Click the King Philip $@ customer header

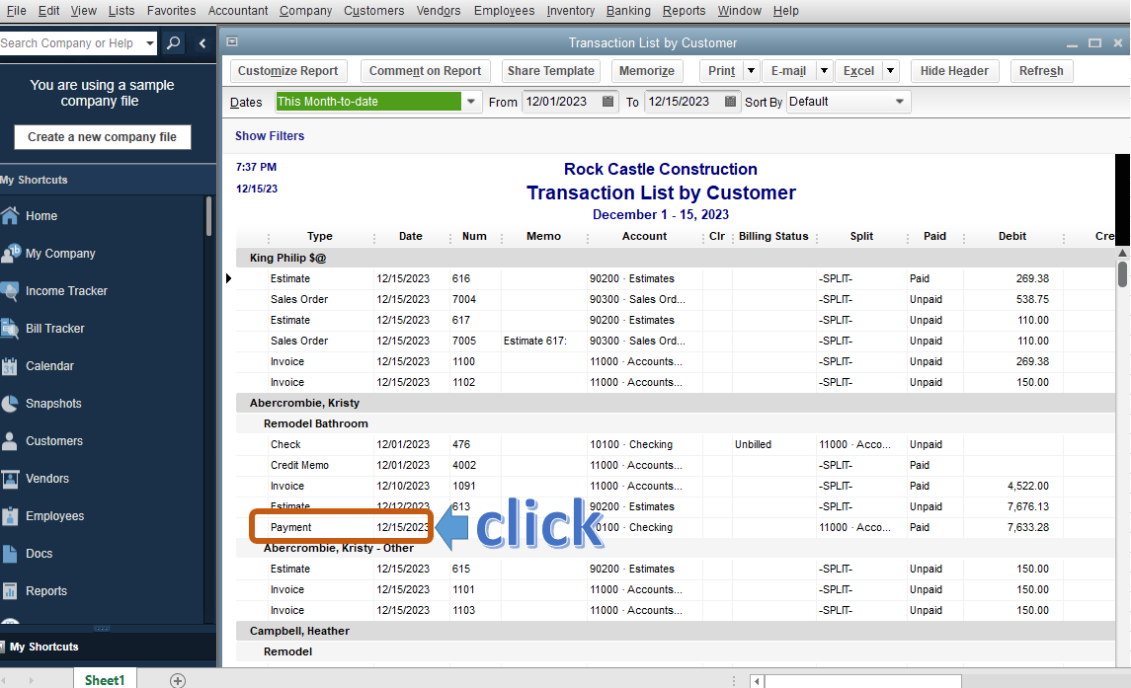pos(287,258)
